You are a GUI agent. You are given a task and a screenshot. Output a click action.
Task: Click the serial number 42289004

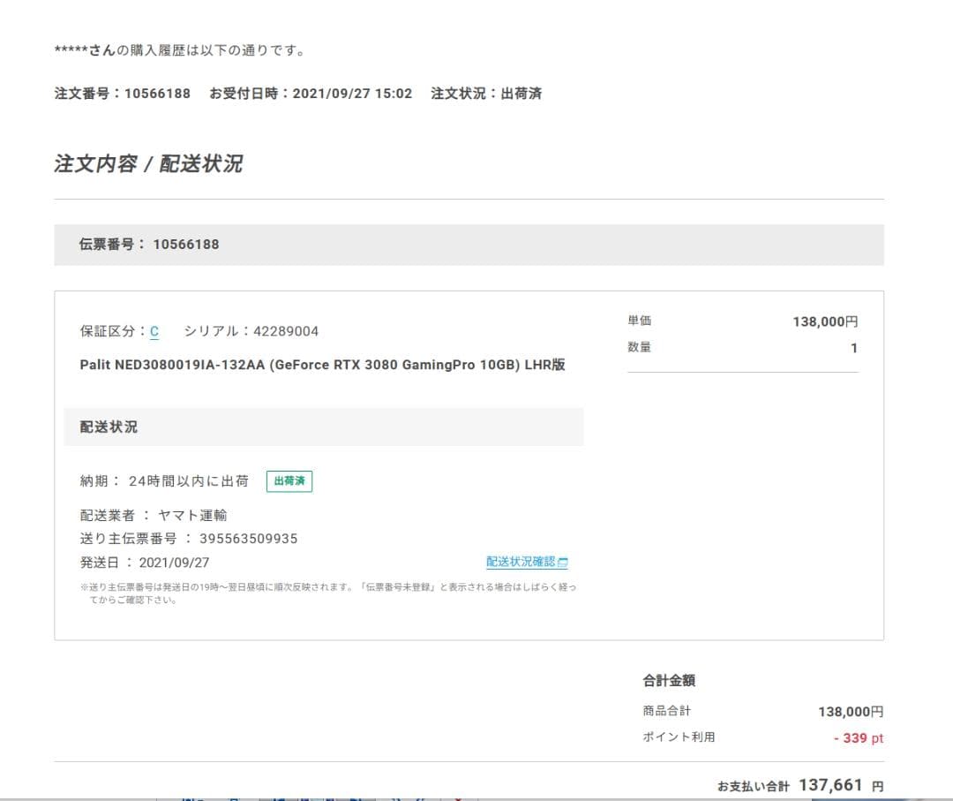pos(289,330)
